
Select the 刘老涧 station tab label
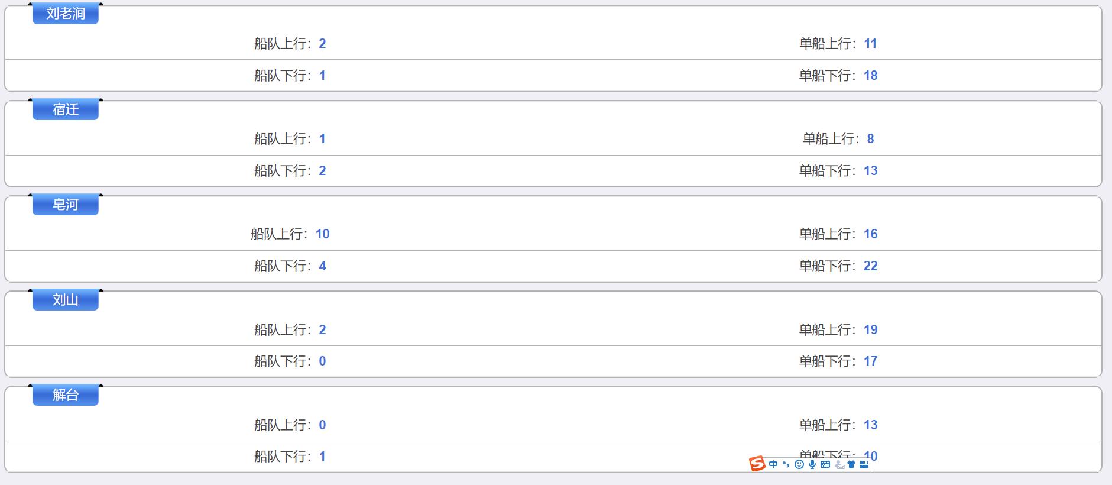point(66,14)
